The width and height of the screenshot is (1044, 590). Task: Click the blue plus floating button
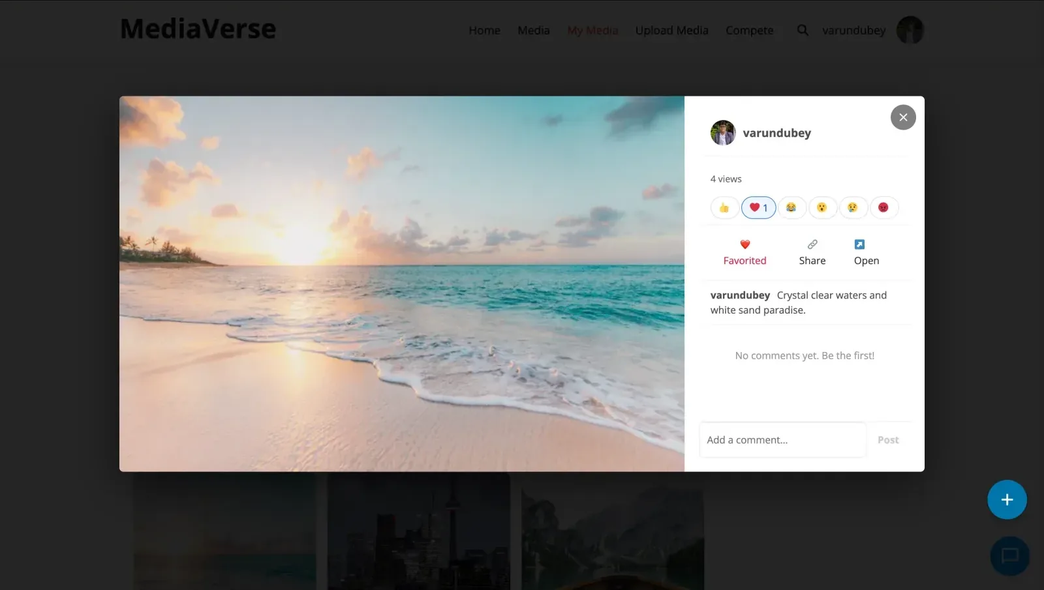pos(1007,499)
